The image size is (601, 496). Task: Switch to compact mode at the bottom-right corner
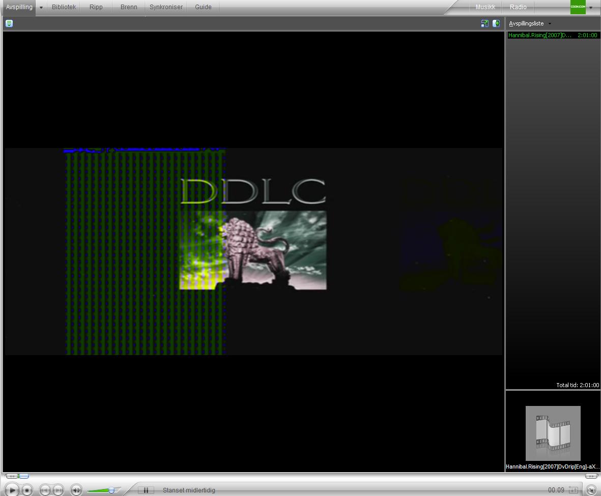click(x=591, y=490)
